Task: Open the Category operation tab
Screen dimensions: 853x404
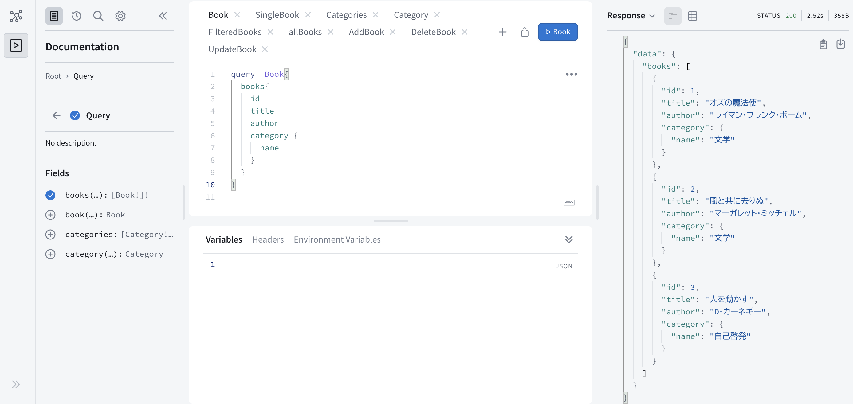Action: [x=411, y=14]
